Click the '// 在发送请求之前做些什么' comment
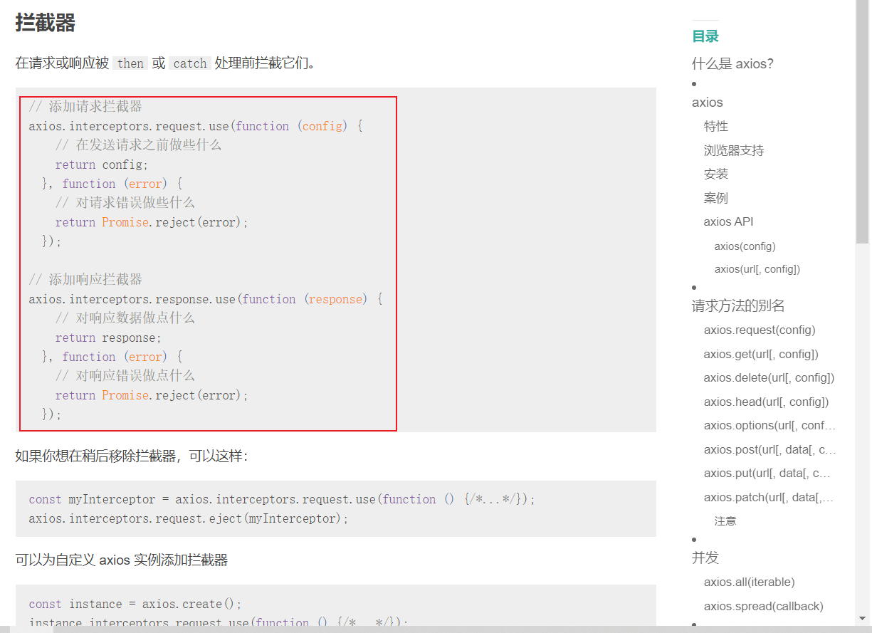 tap(138, 145)
